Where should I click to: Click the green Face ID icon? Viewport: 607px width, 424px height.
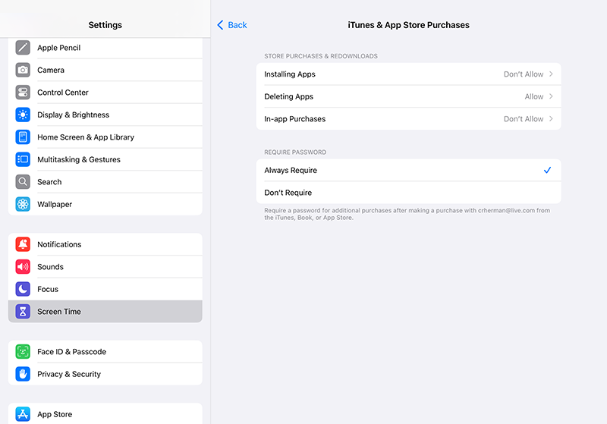(x=23, y=352)
